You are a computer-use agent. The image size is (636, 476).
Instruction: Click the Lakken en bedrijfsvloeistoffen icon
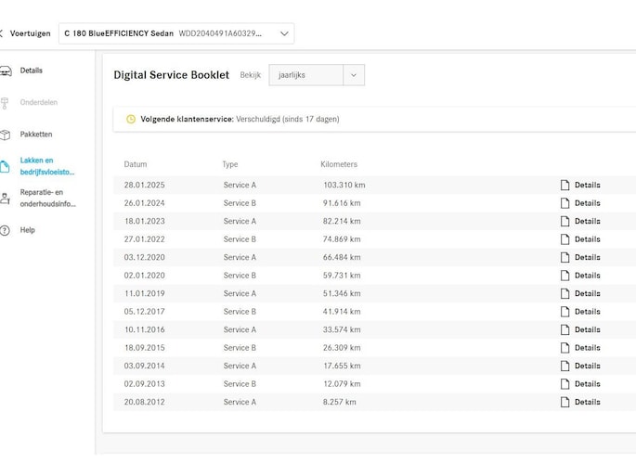coord(5,166)
